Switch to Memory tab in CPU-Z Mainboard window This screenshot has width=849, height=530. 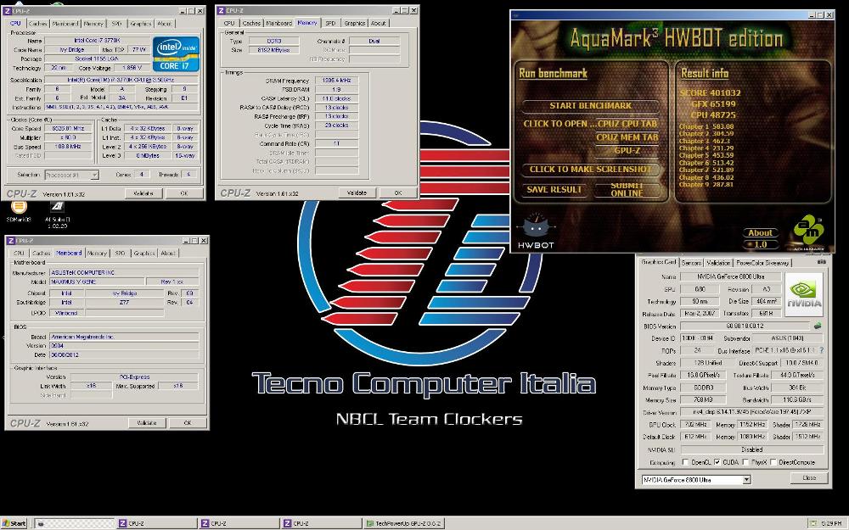click(97, 253)
